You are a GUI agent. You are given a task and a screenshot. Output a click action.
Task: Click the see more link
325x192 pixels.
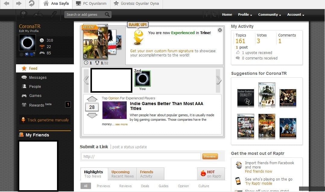(x=121, y=124)
